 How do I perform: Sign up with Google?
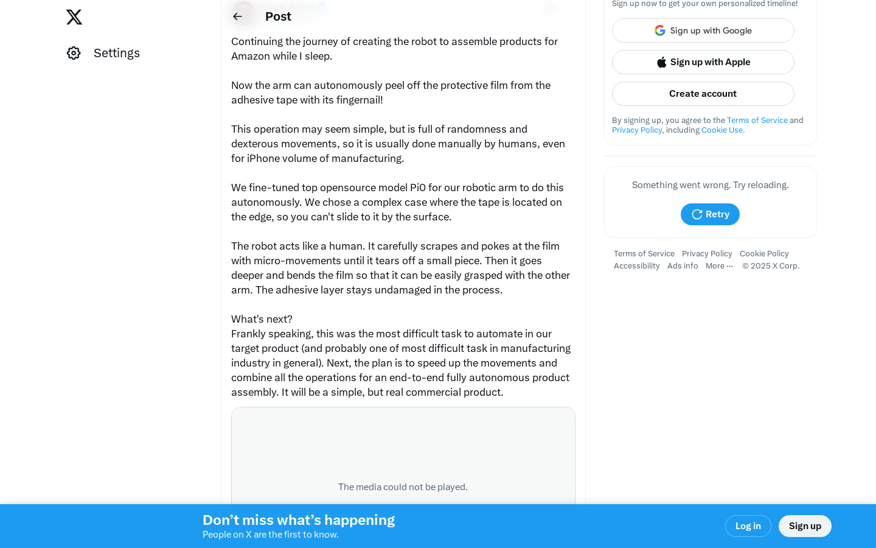click(703, 30)
